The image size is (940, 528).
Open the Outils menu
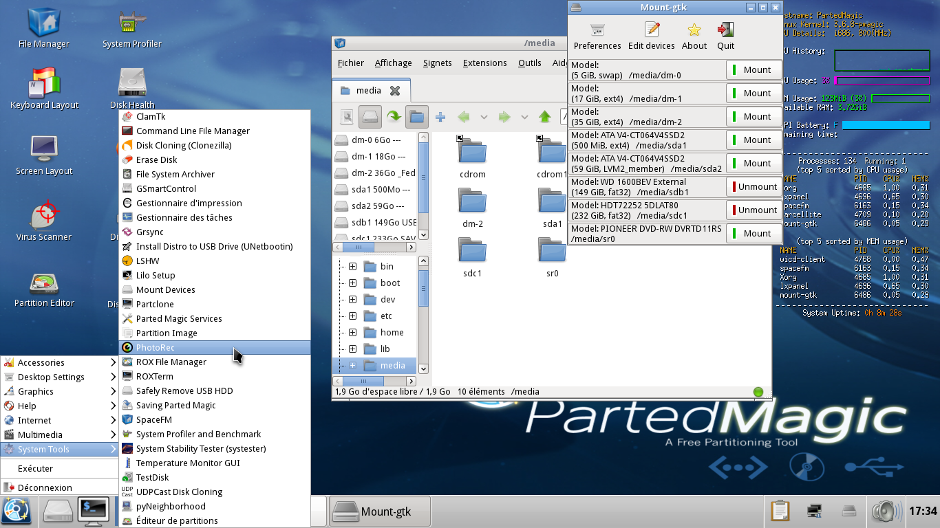(x=530, y=63)
